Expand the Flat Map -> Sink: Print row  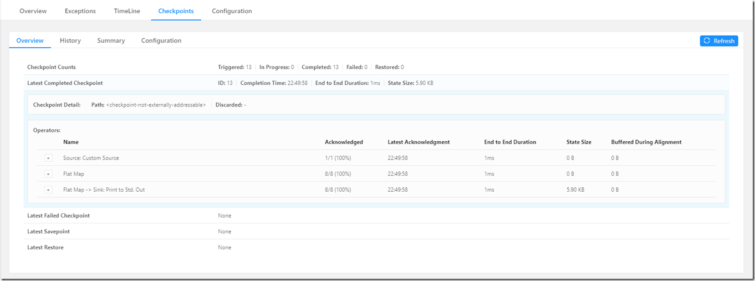[48, 190]
